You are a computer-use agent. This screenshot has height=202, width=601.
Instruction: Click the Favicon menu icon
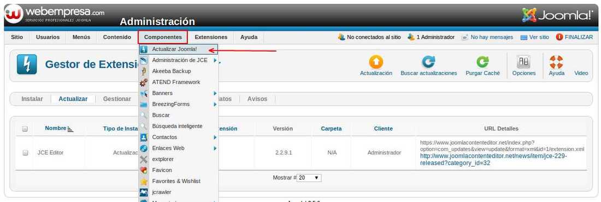tap(144, 170)
